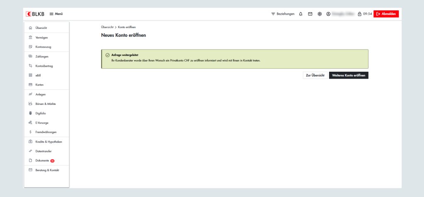Select Anlegen label in sidebar

41,95
